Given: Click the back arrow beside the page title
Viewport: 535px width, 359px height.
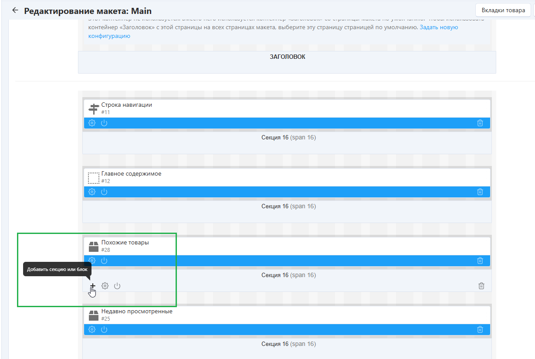Looking at the screenshot, I should (15, 10).
